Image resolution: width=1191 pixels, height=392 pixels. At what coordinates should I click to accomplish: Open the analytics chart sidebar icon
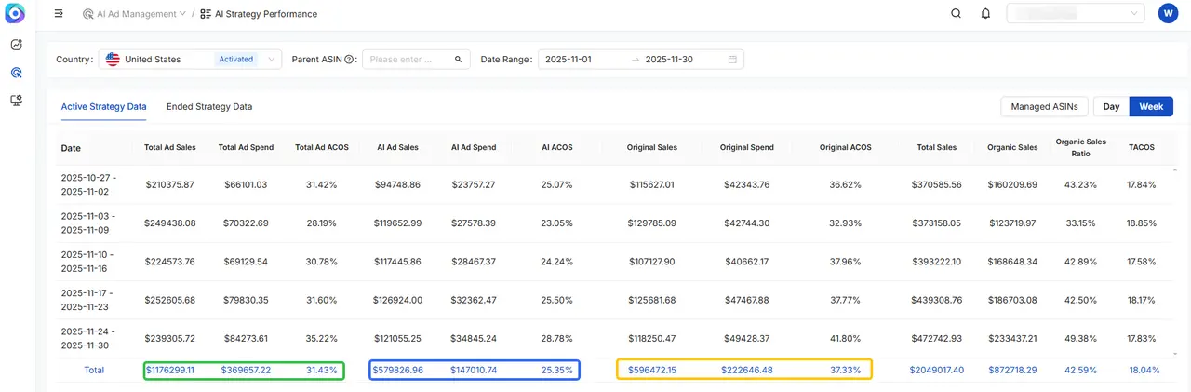[17, 45]
